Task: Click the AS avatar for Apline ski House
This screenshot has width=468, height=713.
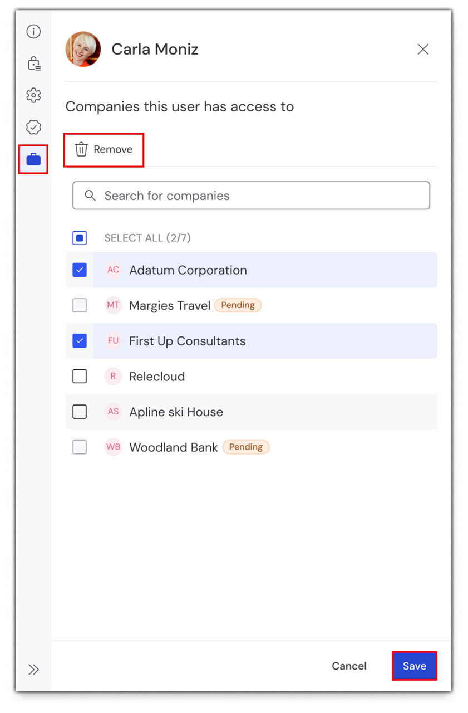Action: (x=113, y=412)
